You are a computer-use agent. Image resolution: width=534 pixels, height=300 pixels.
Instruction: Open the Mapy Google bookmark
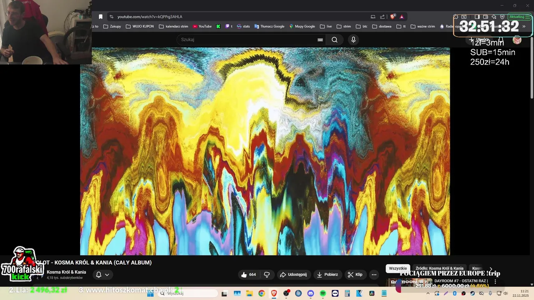click(302, 26)
